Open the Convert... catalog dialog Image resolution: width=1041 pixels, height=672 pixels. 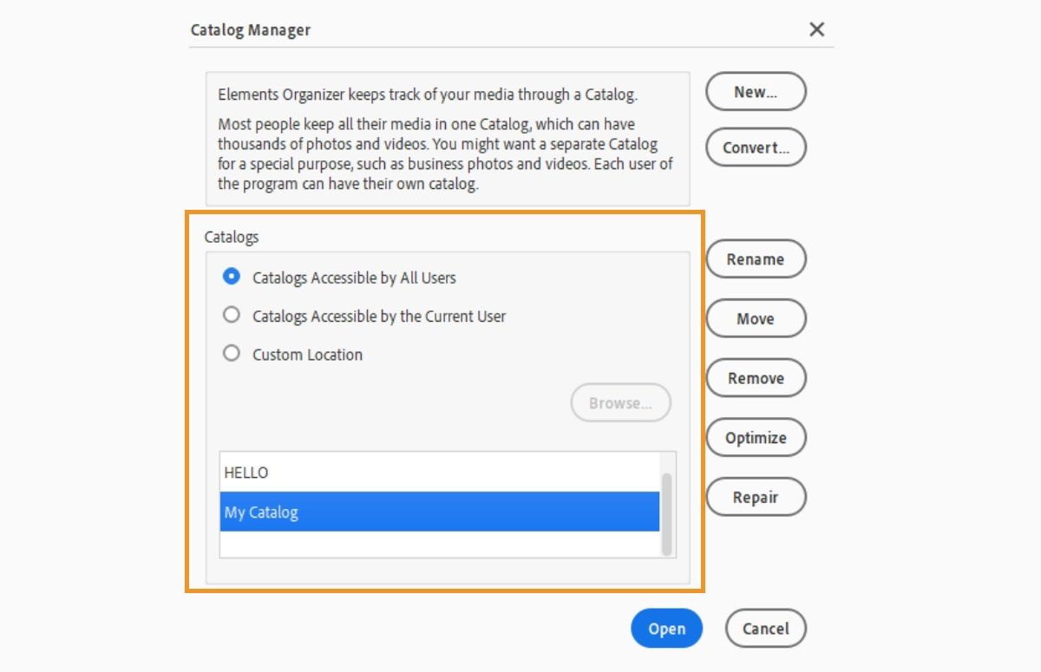756,147
